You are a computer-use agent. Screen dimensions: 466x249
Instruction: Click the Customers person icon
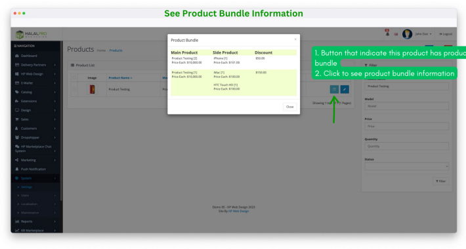(16, 128)
